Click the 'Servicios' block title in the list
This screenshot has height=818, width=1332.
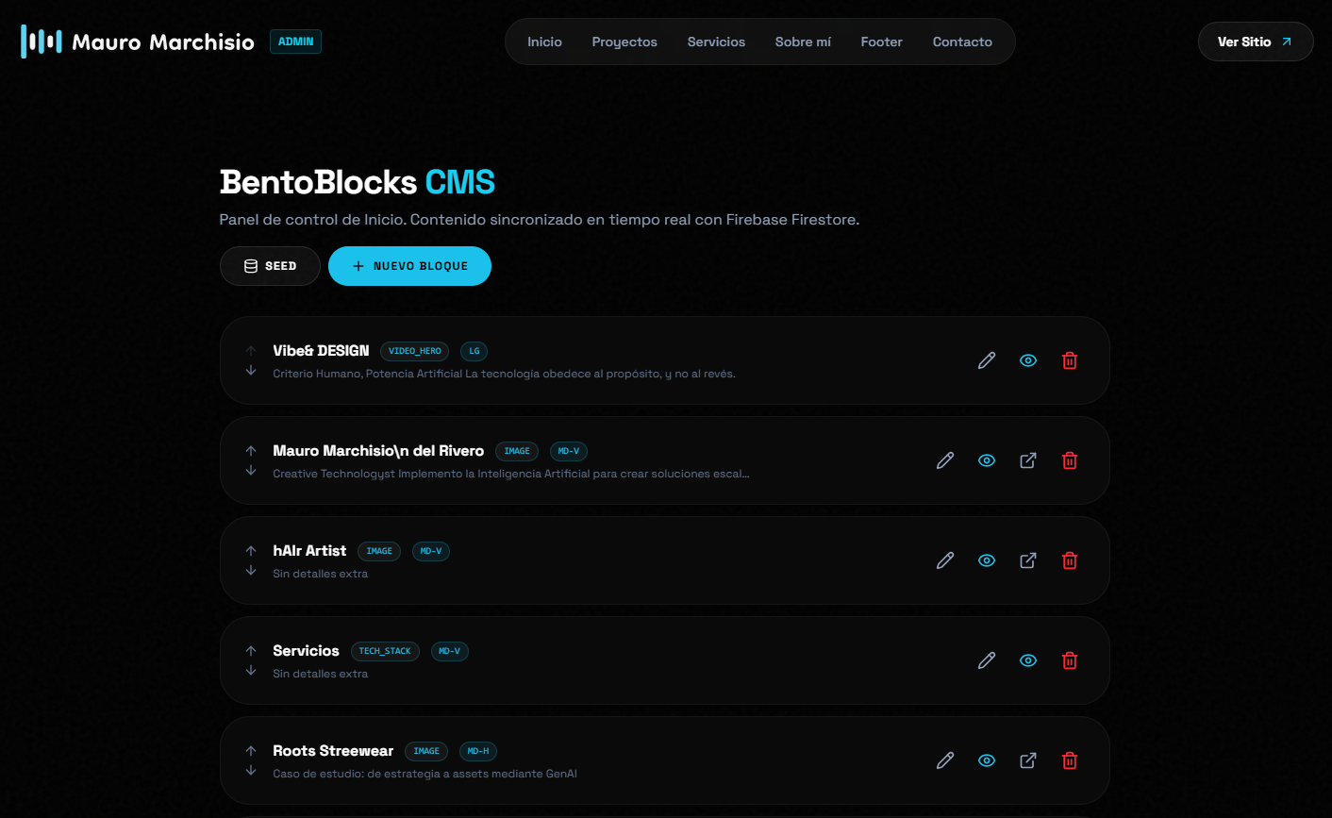[x=306, y=651]
